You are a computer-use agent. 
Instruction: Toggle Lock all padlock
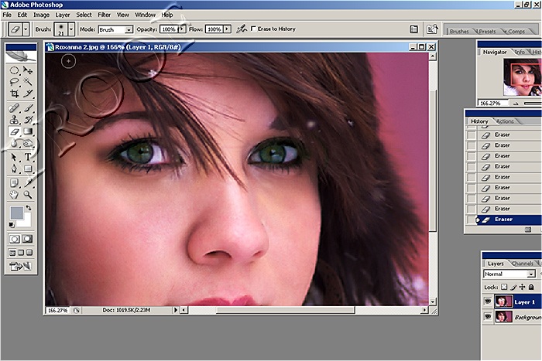coord(531,287)
